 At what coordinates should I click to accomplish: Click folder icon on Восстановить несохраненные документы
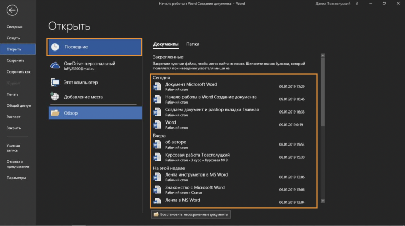[156, 214]
